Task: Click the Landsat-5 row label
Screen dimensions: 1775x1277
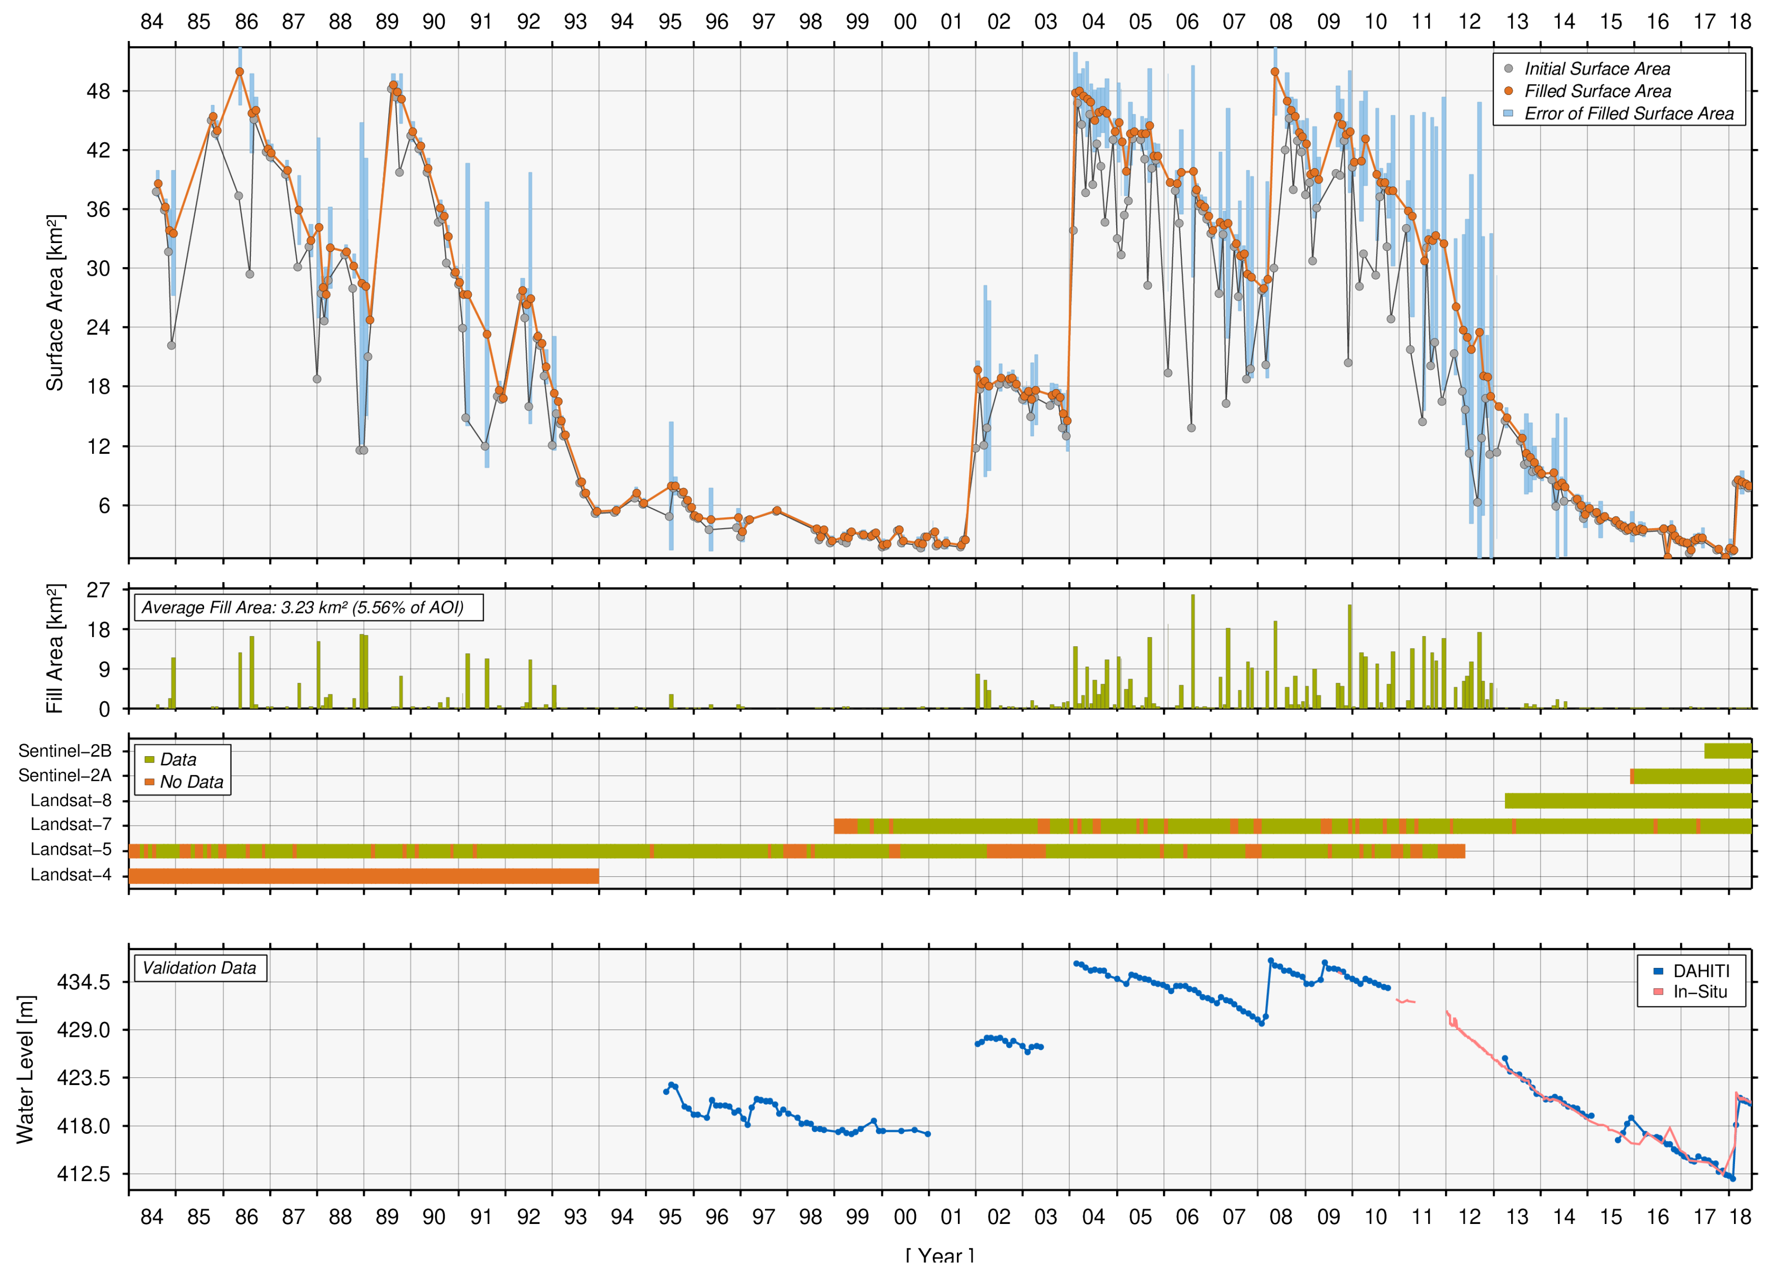Action: [70, 850]
